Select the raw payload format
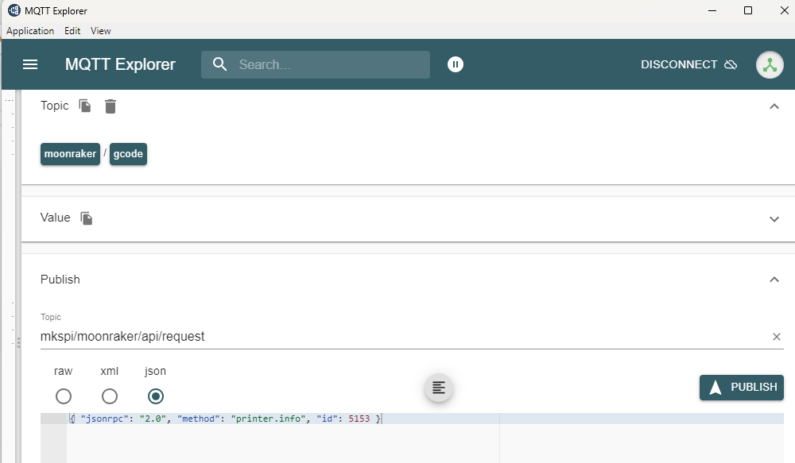 click(x=64, y=396)
